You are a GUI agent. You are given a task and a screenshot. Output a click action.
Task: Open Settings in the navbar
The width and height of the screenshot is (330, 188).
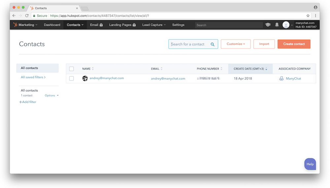click(x=178, y=25)
